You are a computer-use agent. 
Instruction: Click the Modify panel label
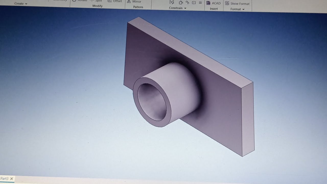coord(97,6)
